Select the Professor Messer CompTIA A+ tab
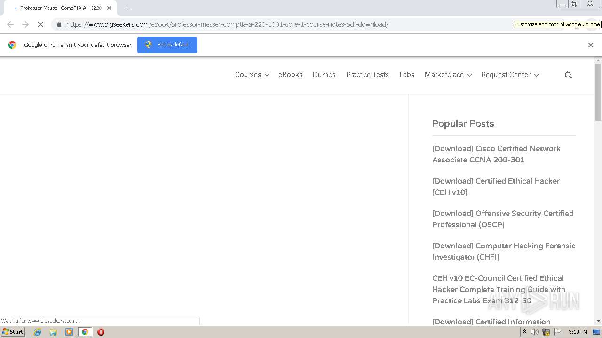The width and height of the screenshot is (602, 338). coord(61,8)
